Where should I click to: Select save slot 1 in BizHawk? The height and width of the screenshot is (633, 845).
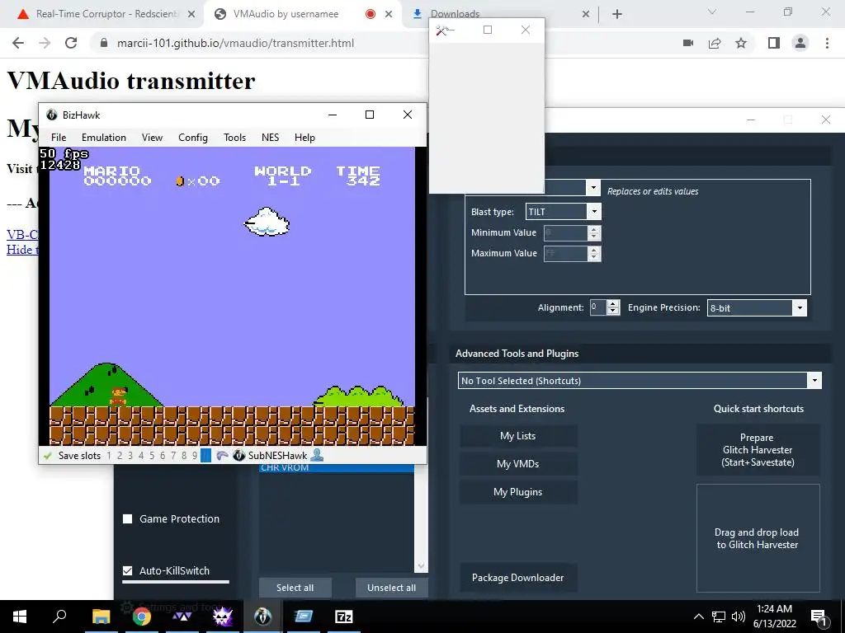pyautogui.click(x=109, y=456)
